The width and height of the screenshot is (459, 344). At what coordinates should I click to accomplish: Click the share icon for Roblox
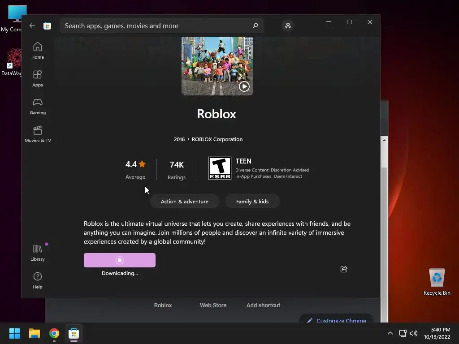[344, 269]
